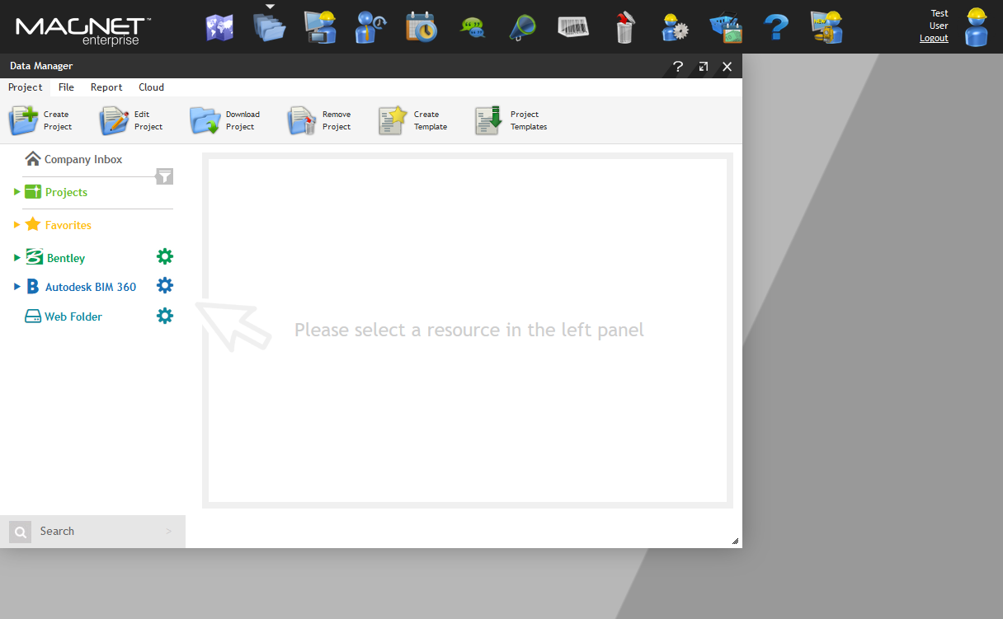Open Bentley settings gear

pyautogui.click(x=165, y=256)
